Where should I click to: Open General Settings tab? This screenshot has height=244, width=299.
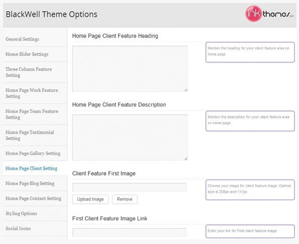35,39
